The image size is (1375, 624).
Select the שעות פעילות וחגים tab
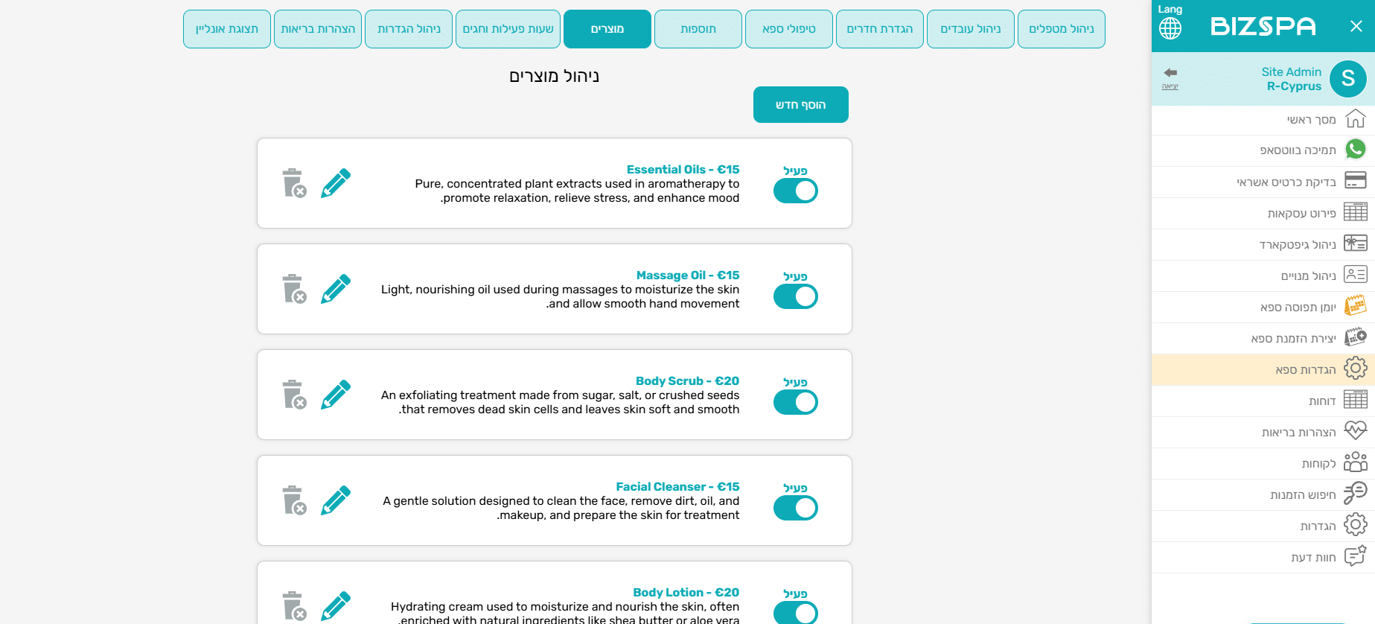point(508,29)
